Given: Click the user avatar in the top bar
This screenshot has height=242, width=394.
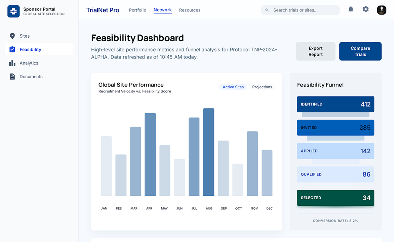Looking at the screenshot, I should [x=381, y=10].
